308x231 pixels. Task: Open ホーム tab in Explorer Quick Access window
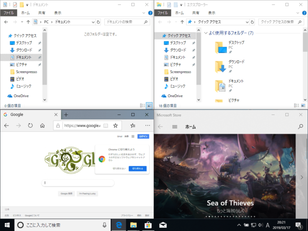tap(180, 13)
